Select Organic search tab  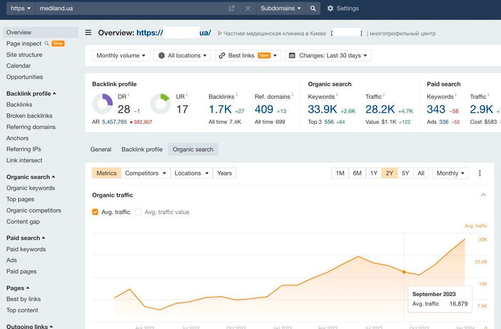click(193, 149)
